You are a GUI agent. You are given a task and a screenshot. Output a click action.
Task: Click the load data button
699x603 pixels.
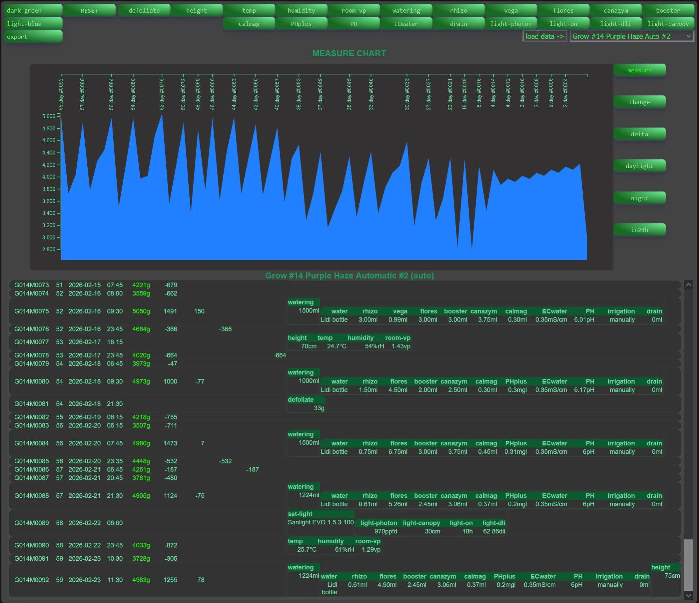[544, 36]
